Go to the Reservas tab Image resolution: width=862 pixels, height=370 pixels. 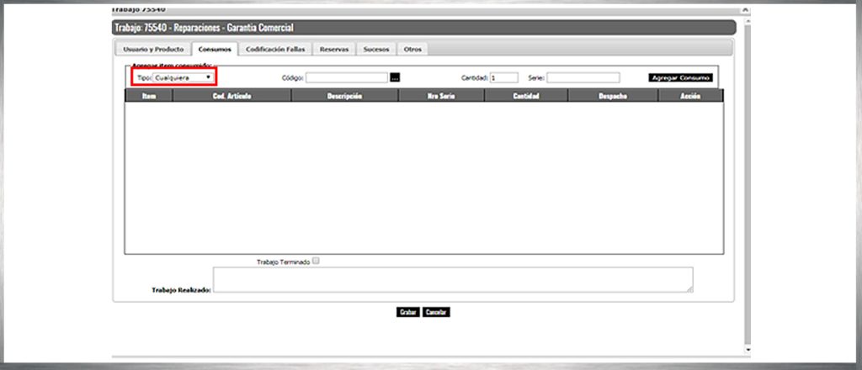[x=333, y=50]
